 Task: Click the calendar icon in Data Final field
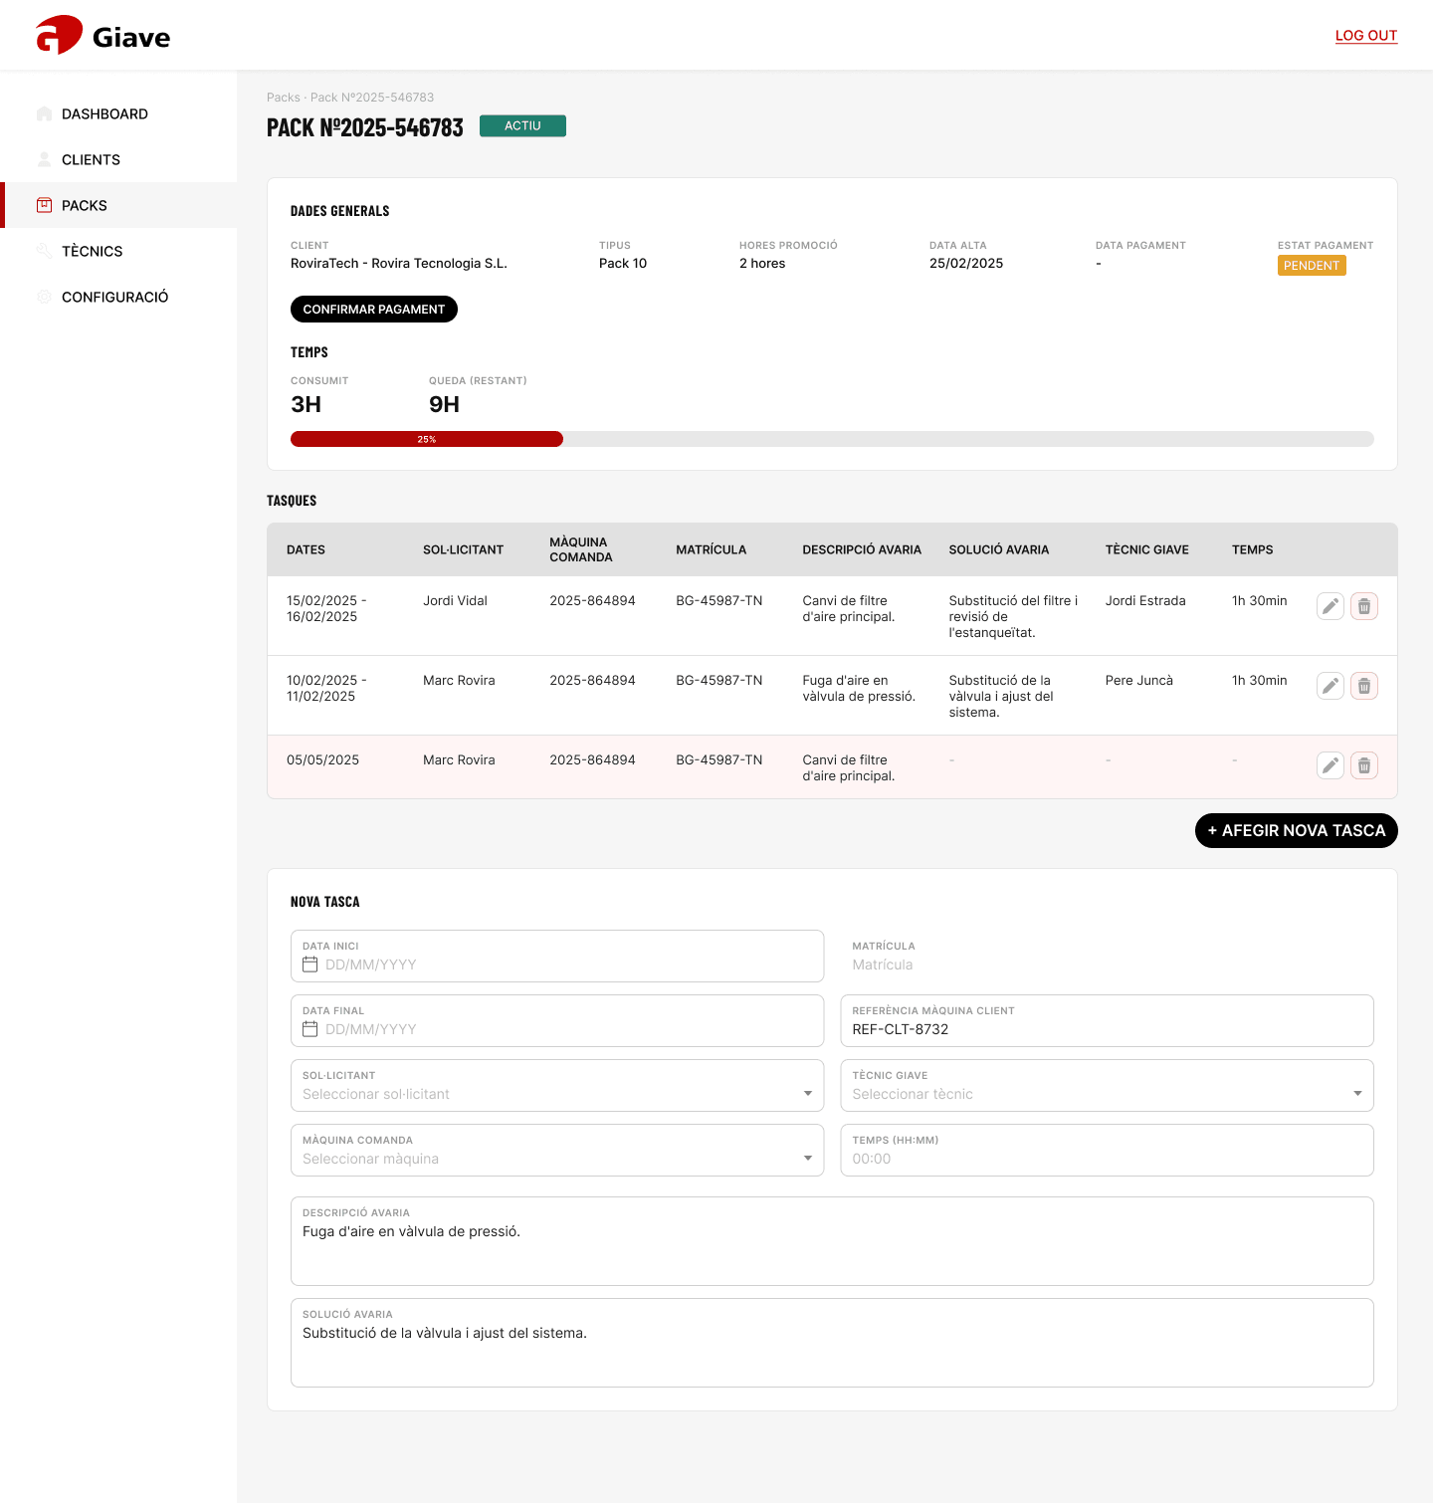pos(310,1029)
